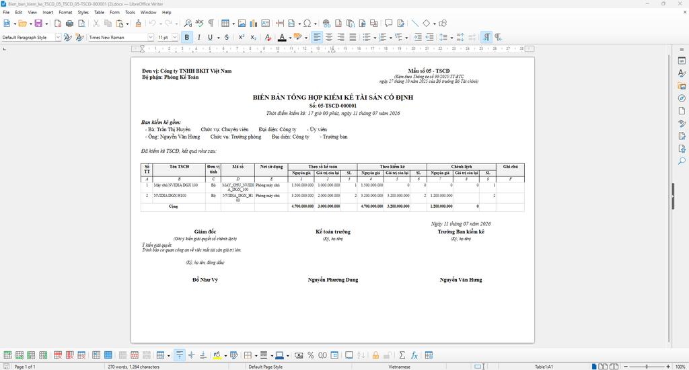Click Vietnamese language in status bar

pyautogui.click(x=400, y=367)
